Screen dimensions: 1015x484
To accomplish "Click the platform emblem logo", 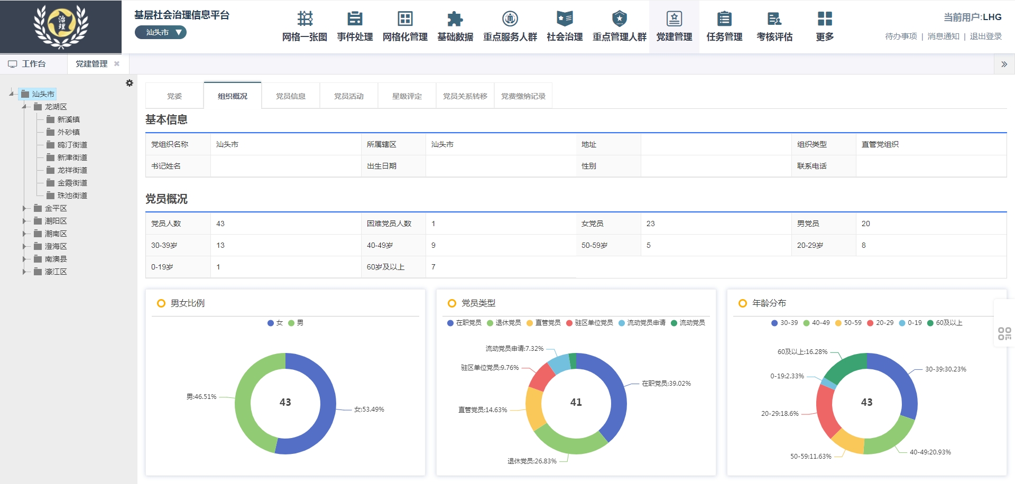I will [61, 26].
